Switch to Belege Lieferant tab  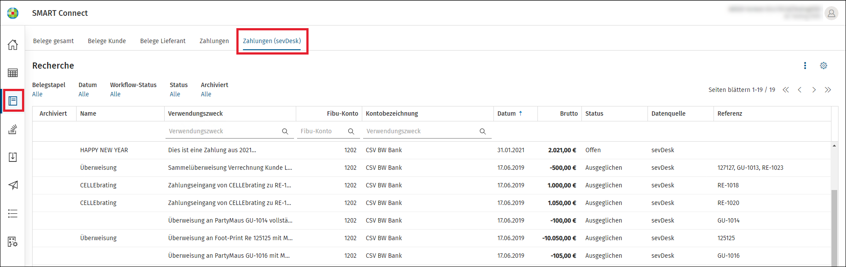pyautogui.click(x=163, y=41)
